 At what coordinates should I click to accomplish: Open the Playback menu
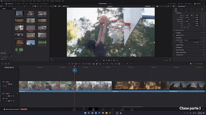tap(39, 1)
